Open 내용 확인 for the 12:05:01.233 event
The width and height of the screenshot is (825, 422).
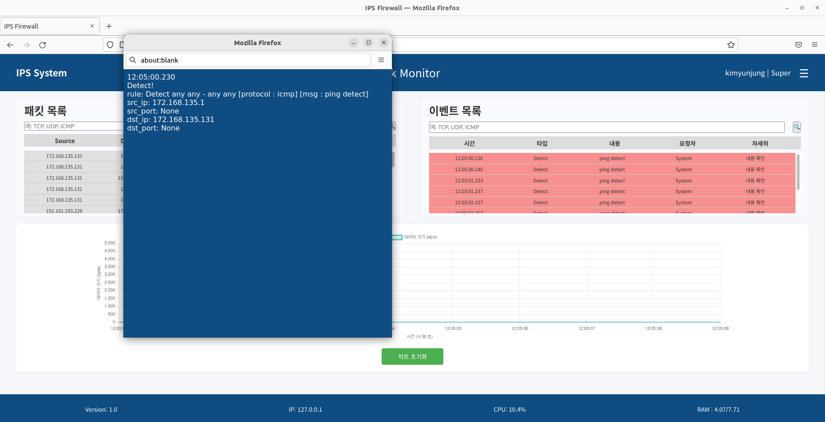755,181
